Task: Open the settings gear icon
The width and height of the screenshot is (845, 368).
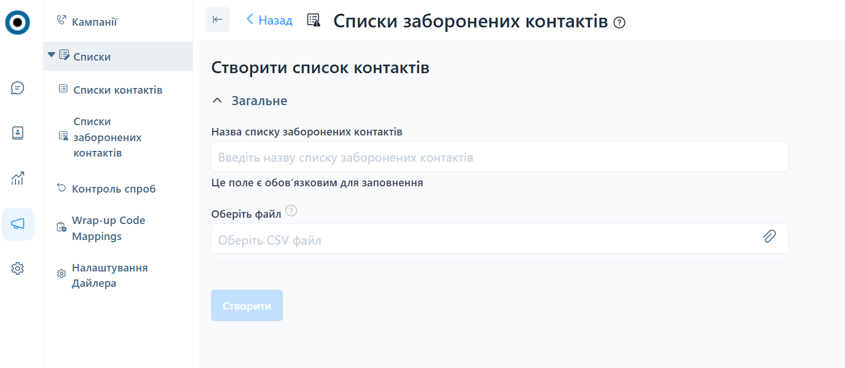Action: (x=18, y=268)
